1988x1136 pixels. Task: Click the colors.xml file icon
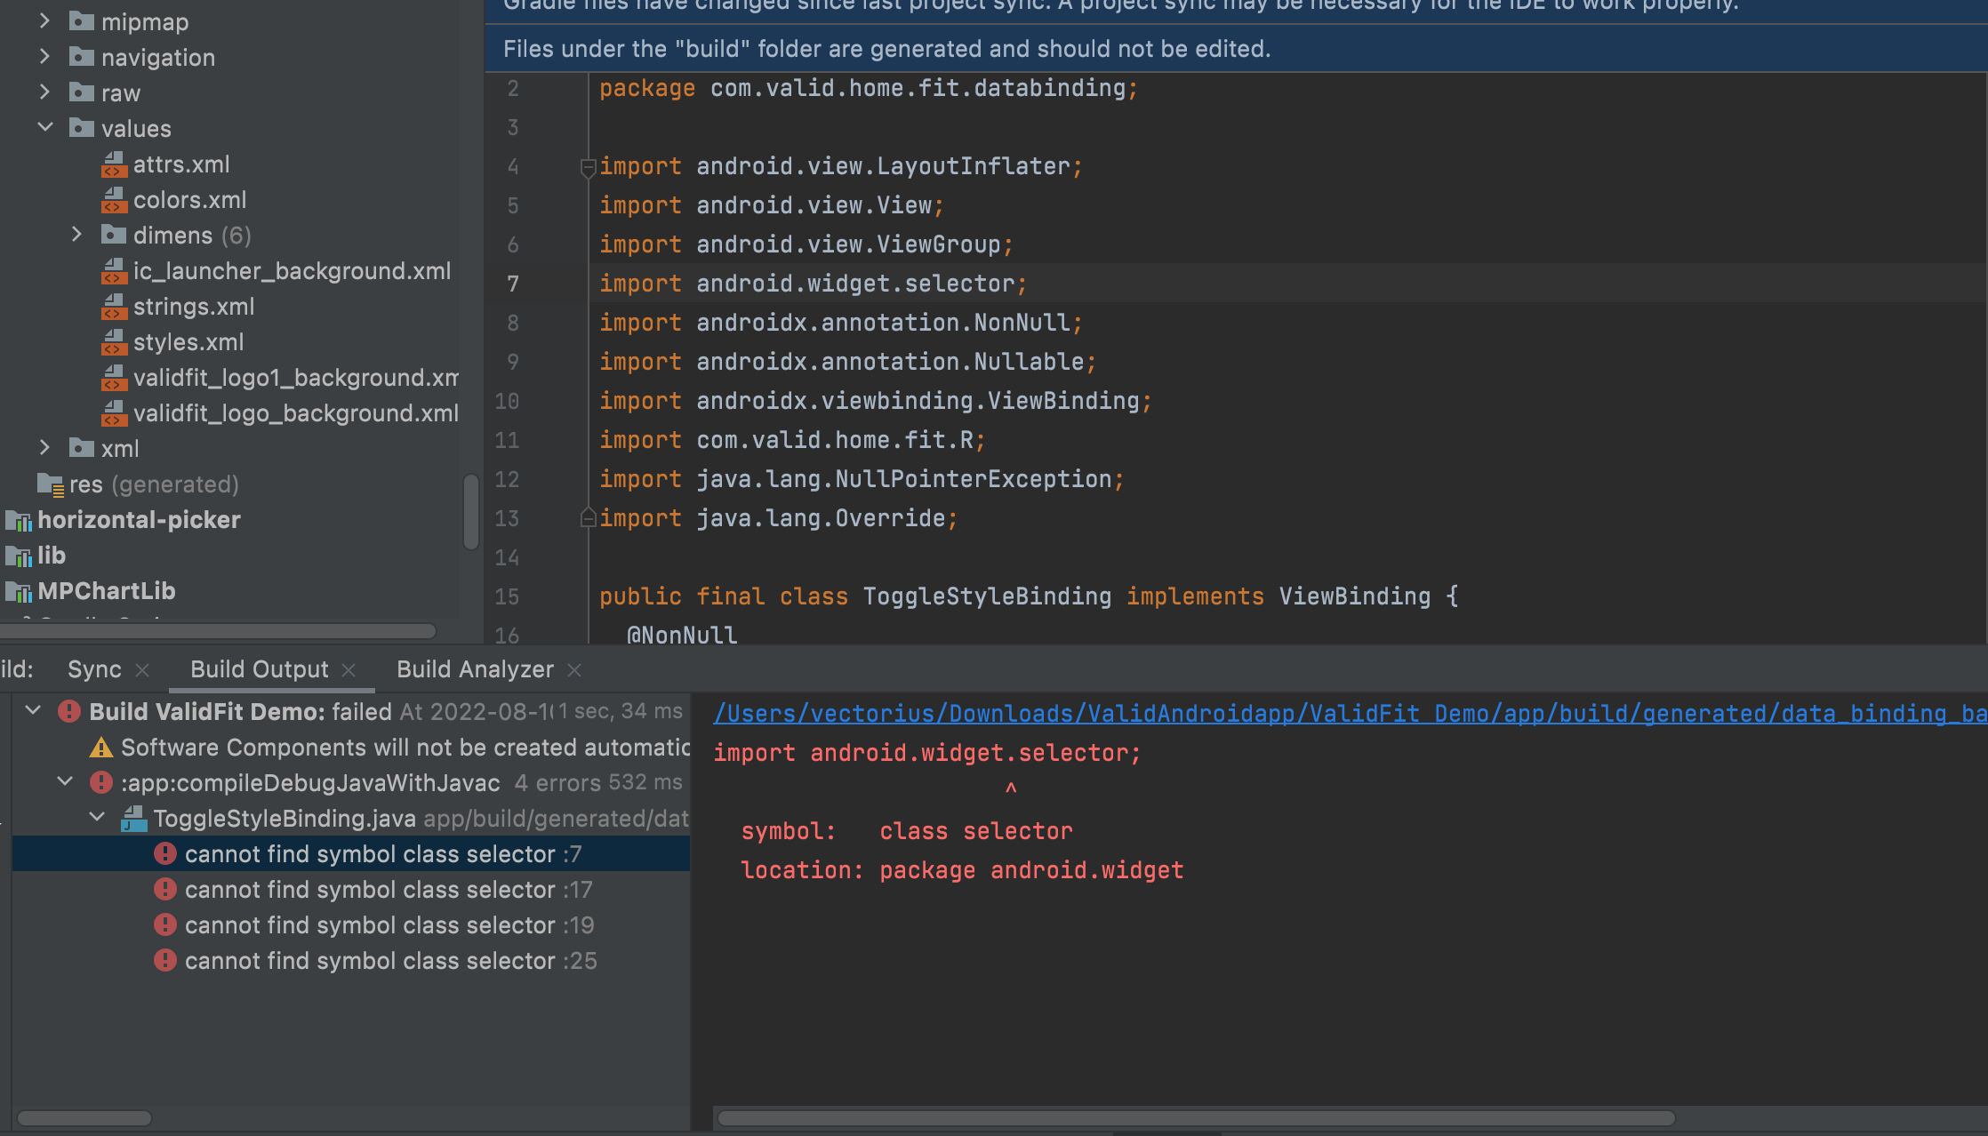114,200
